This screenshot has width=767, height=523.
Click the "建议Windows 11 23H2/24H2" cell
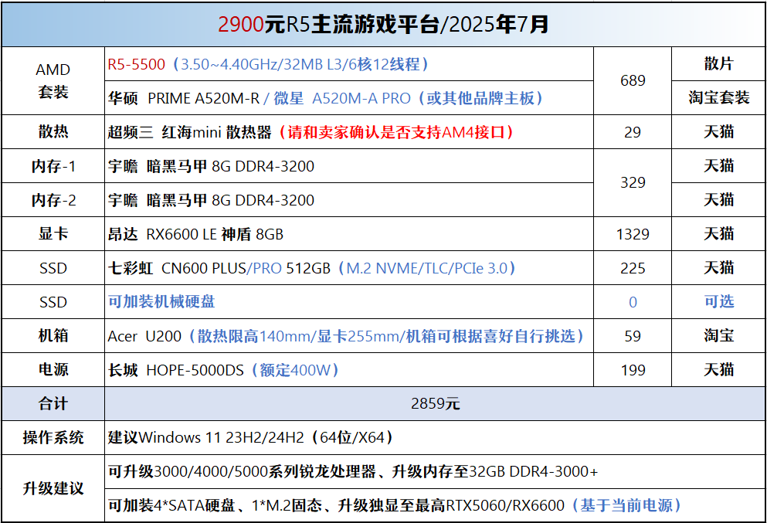[435, 438]
